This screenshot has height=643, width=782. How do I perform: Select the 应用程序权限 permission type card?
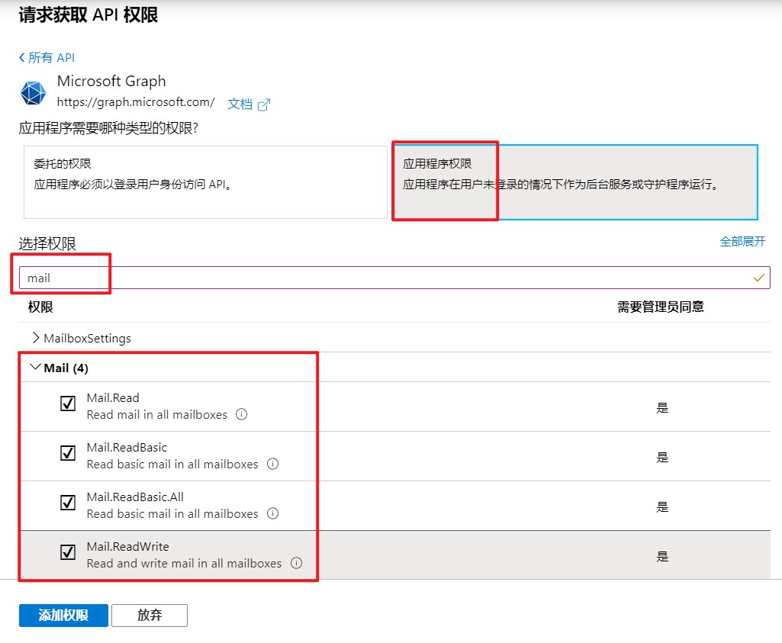pos(574,182)
